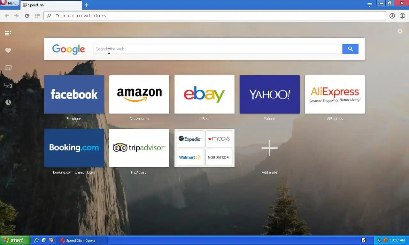Click the address bar search magnifier icon
409x245 pixels.
tap(49, 16)
